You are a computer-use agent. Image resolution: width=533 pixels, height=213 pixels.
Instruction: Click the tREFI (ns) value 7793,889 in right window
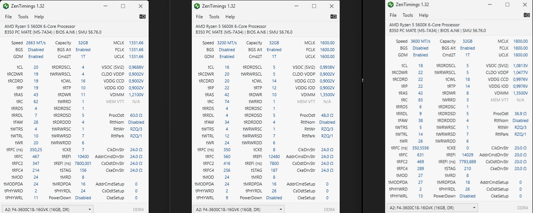(468, 162)
